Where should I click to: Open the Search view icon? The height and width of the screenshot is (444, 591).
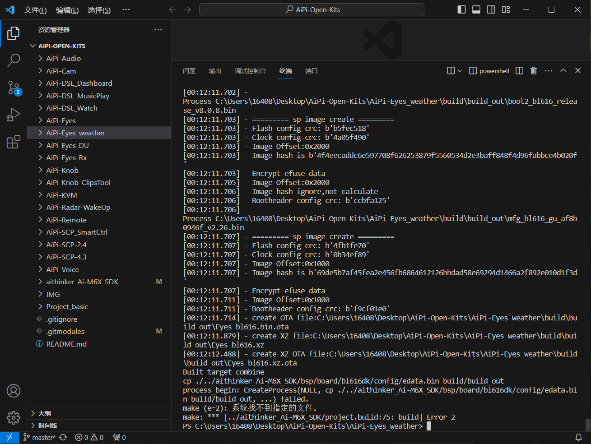click(14, 60)
